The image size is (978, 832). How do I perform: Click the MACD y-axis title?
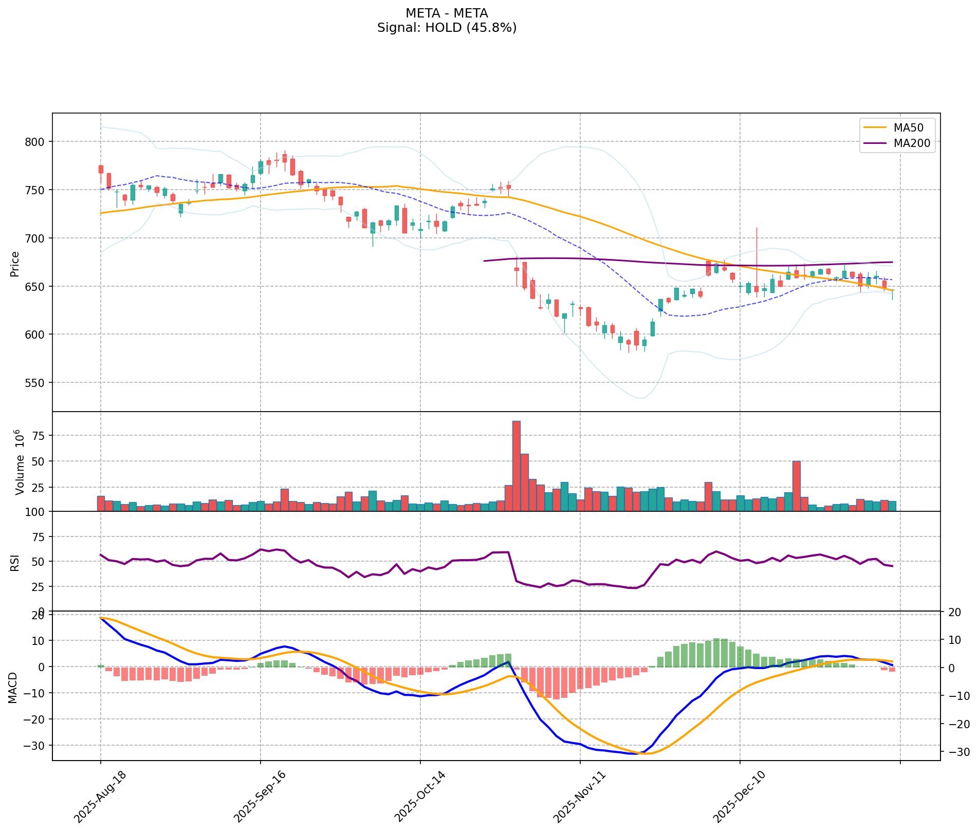pyautogui.click(x=13, y=687)
